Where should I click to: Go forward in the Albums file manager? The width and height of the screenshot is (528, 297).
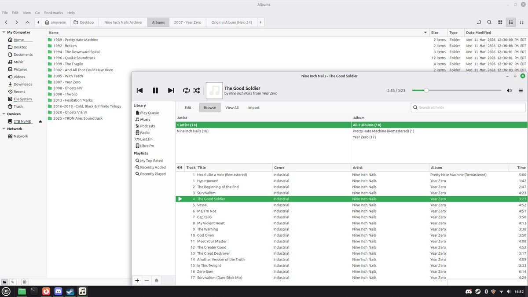(17, 22)
